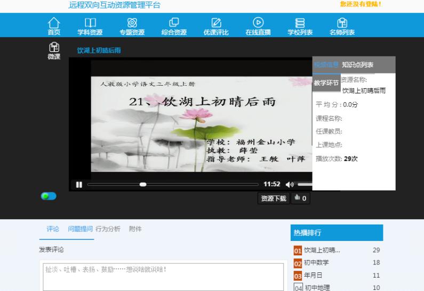The width and height of the screenshot is (424, 291).
Task: Pause the video playback
Action: 79,185
